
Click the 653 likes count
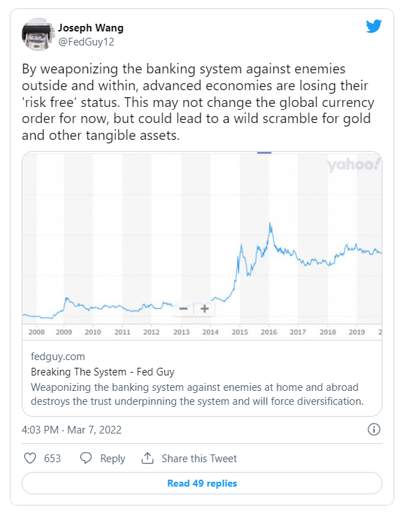coord(52,459)
